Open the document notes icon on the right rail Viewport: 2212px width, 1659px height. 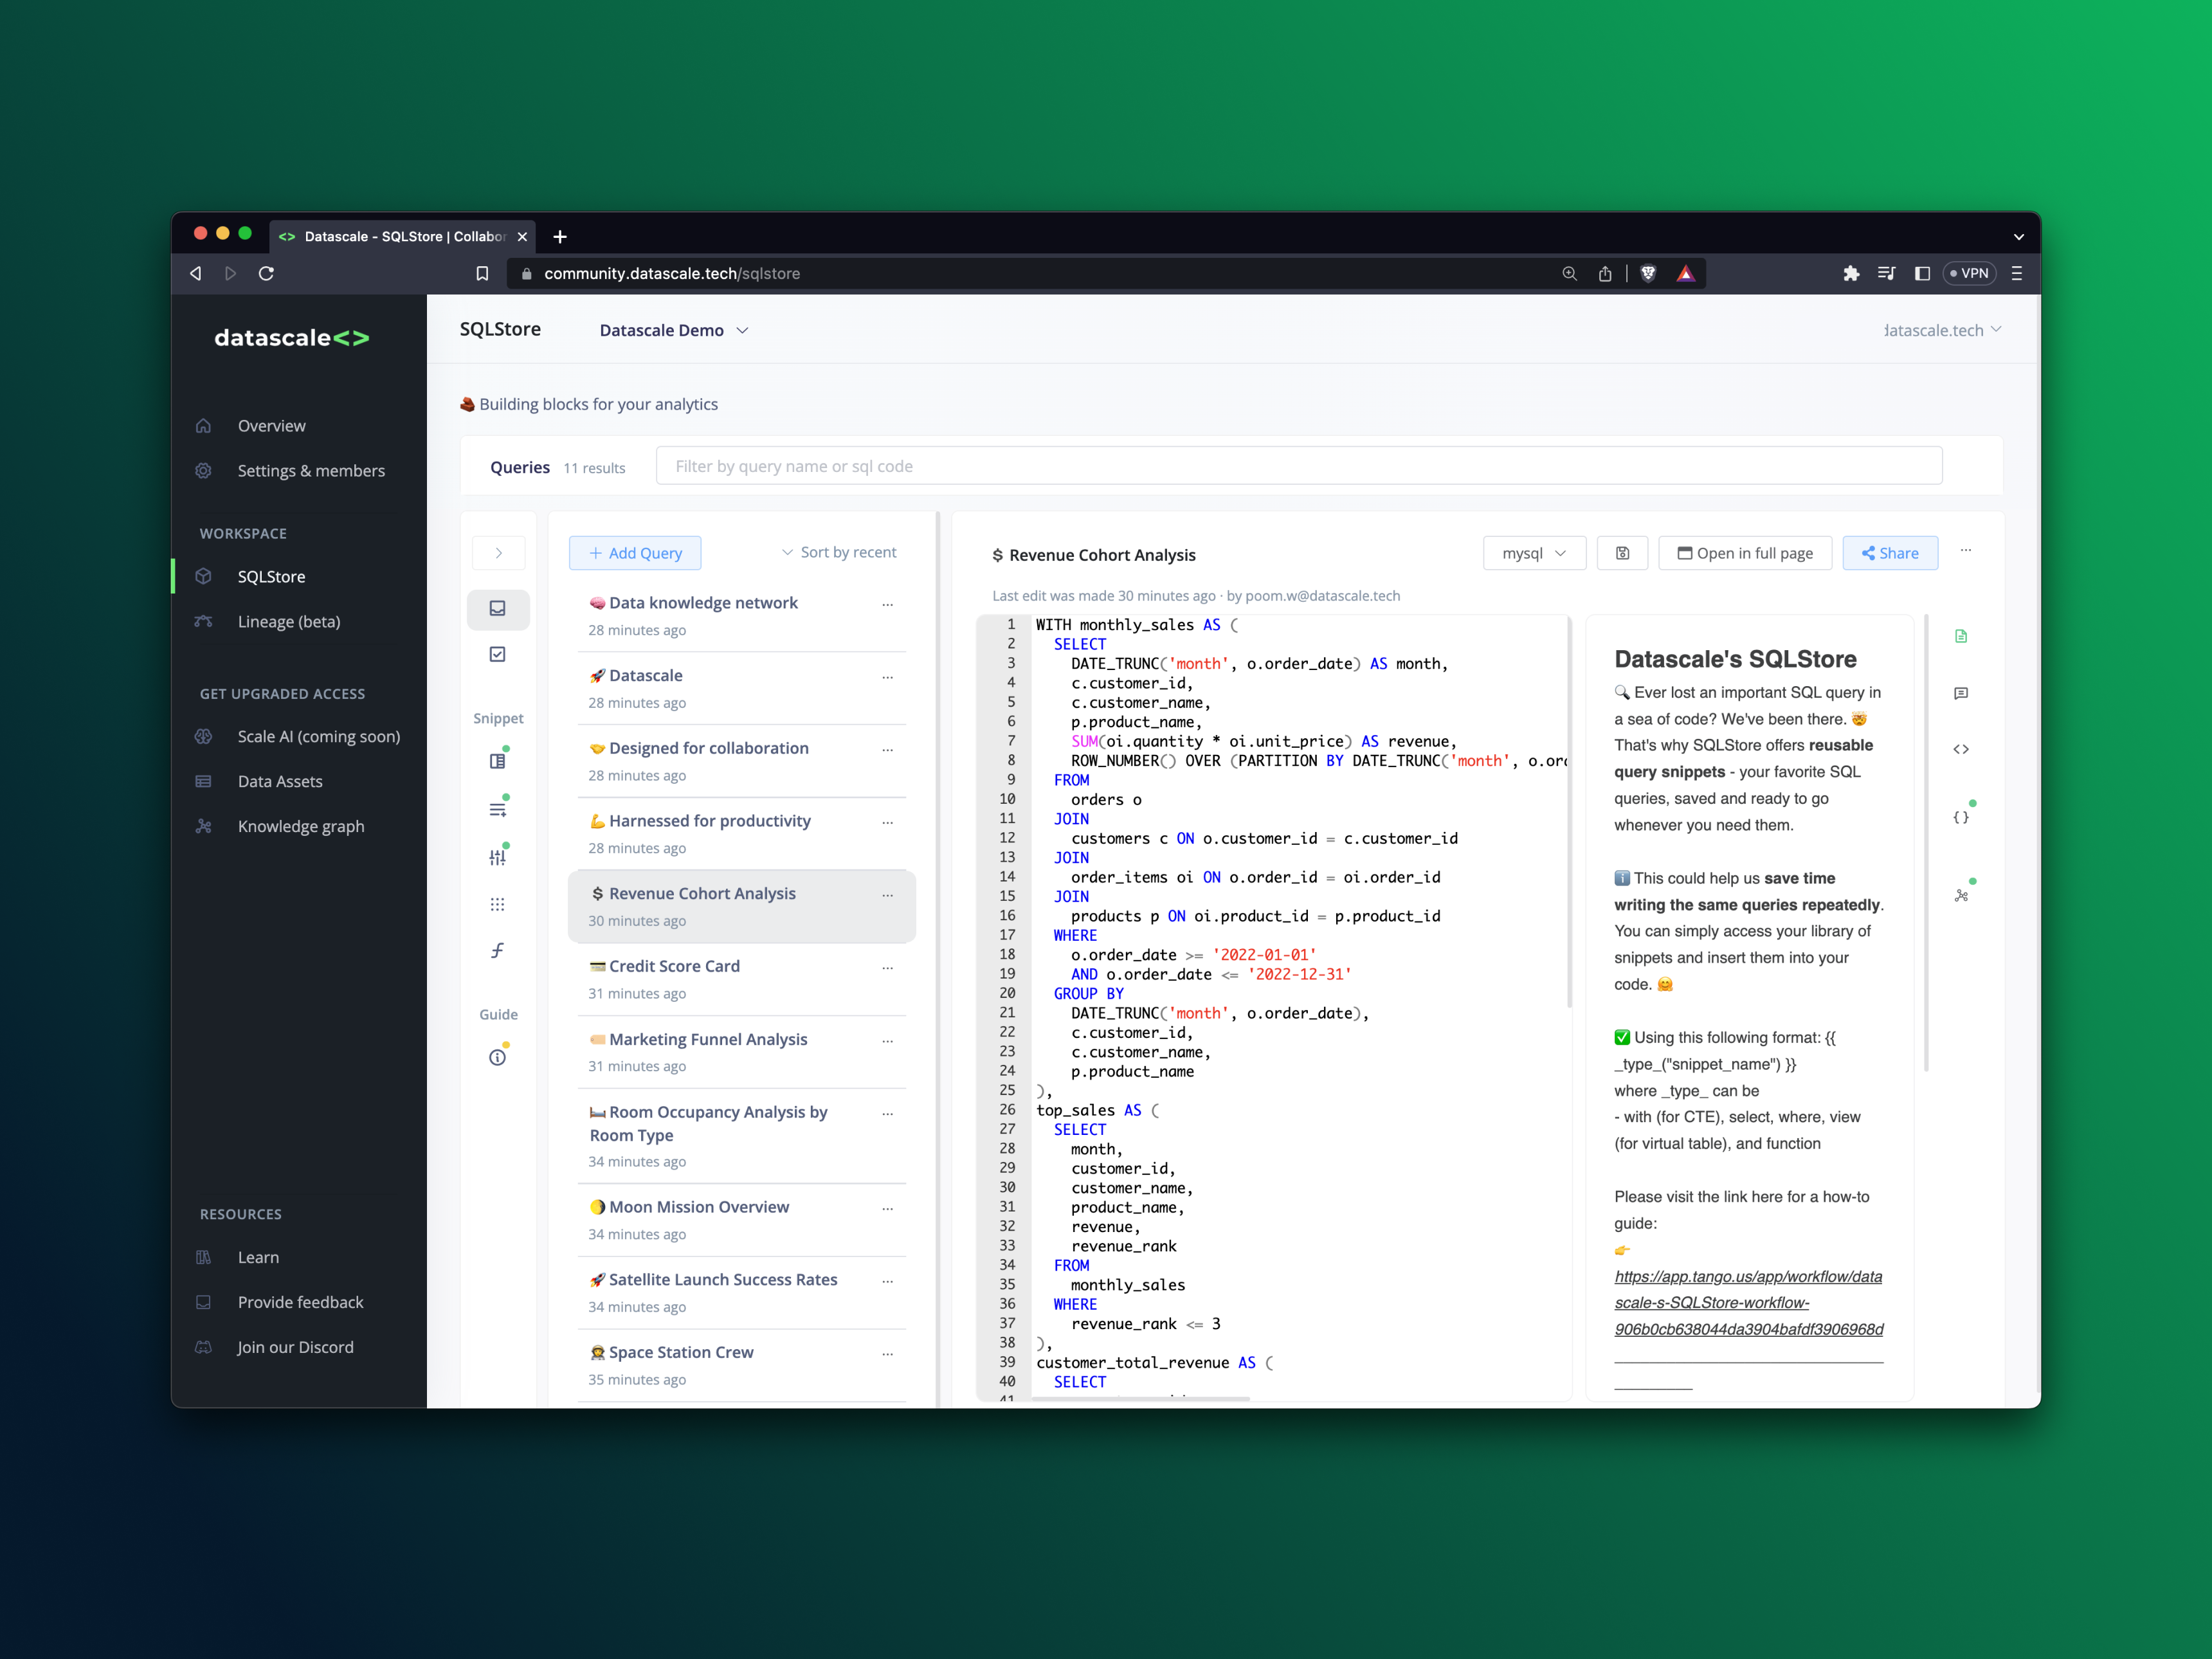coord(1961,636)
